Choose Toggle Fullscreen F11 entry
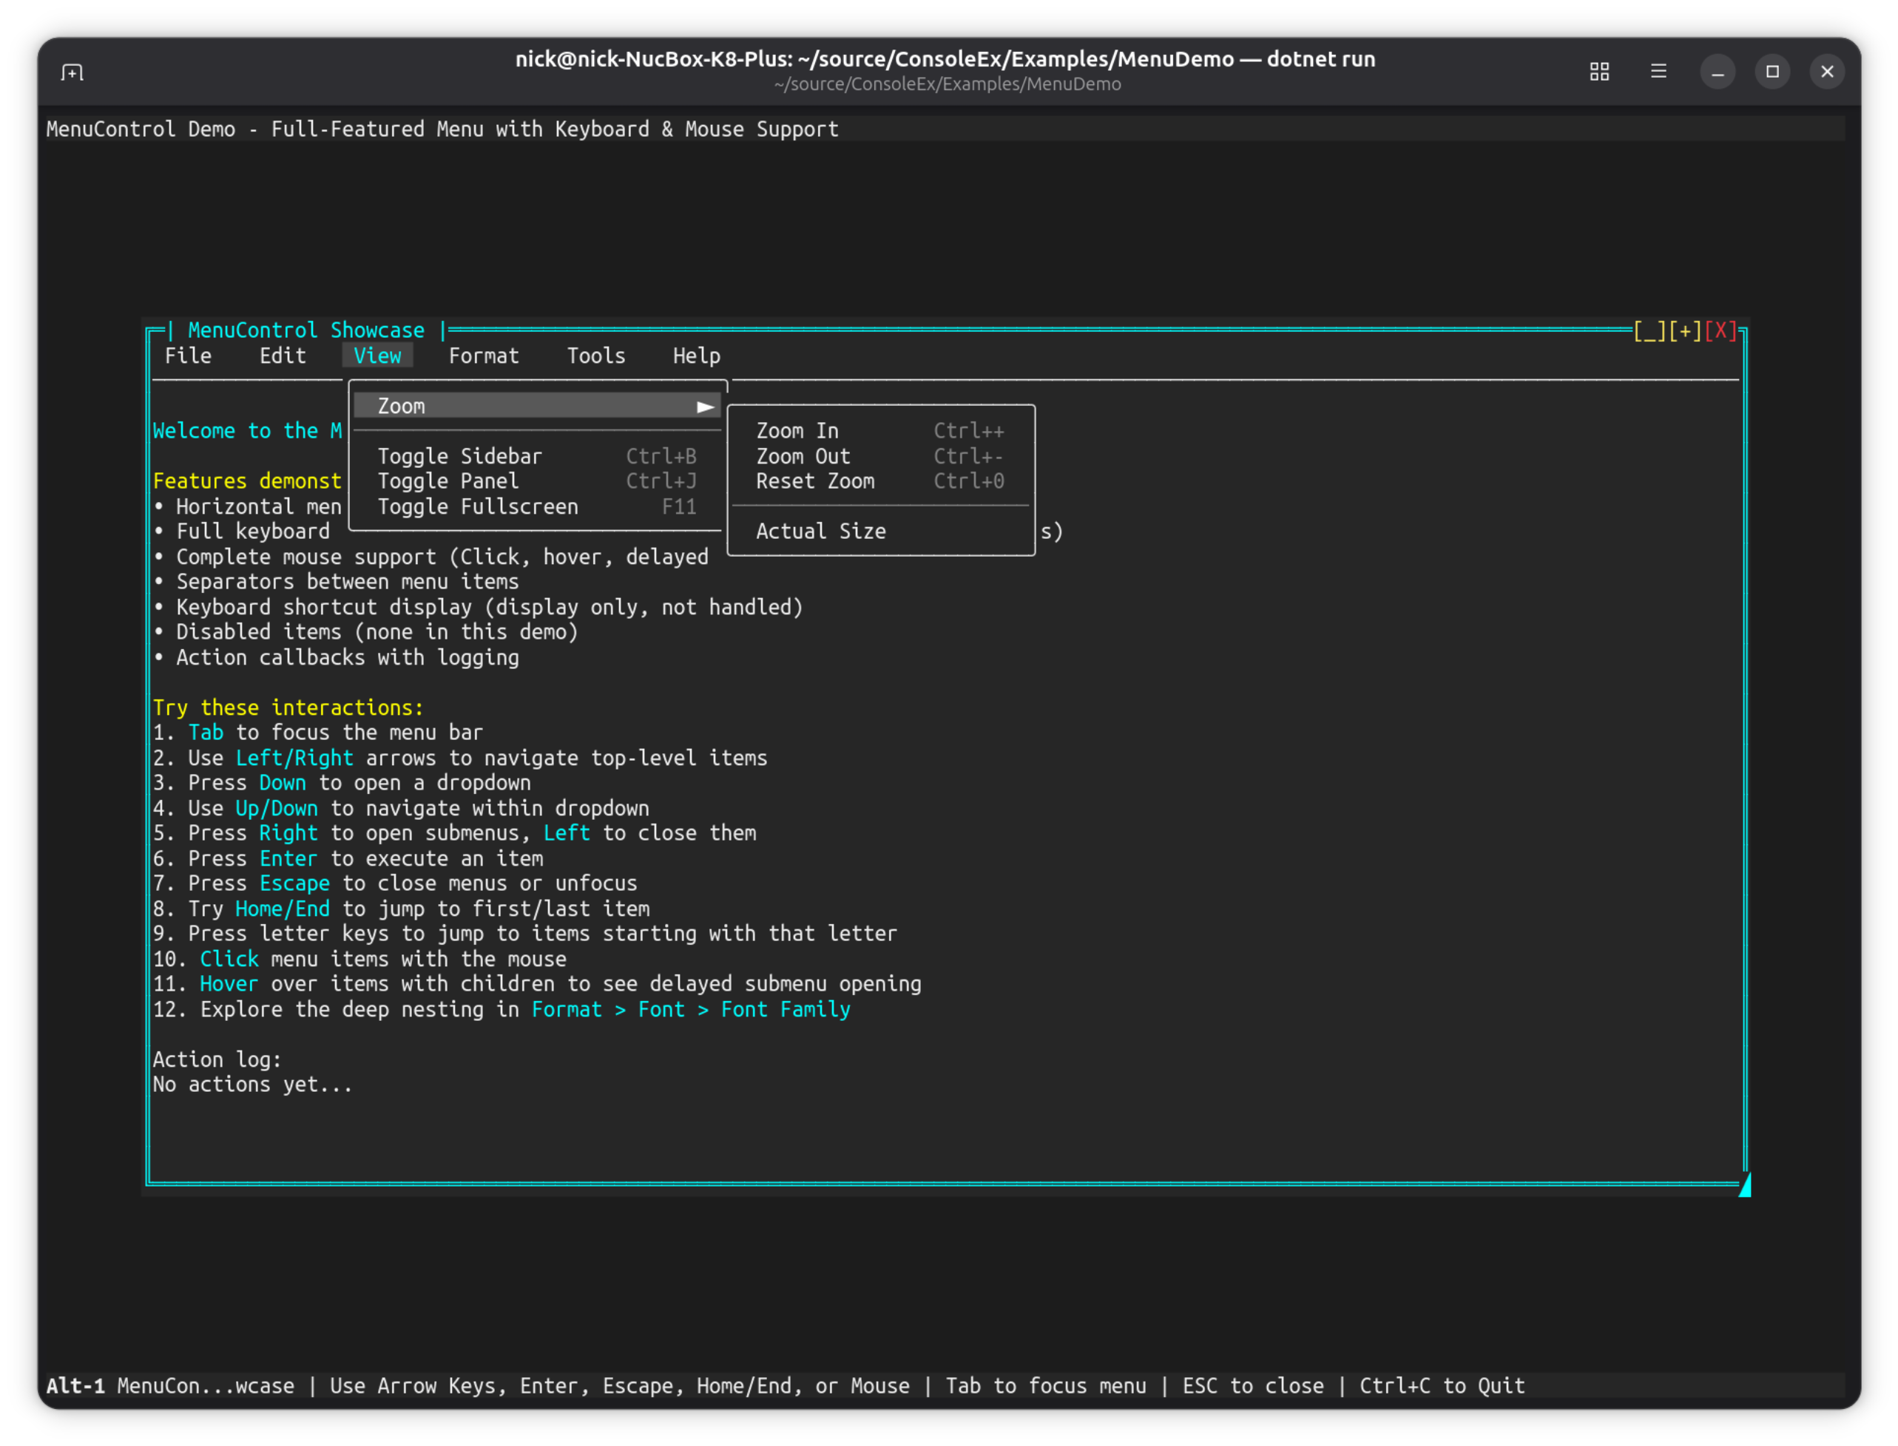Viewport: 1898px width, 1446px height. (478, 507)
